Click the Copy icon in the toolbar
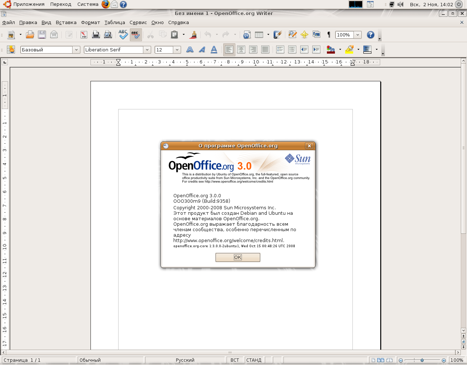The height and width of the screenshot is (365, 467). pos(163,35)
